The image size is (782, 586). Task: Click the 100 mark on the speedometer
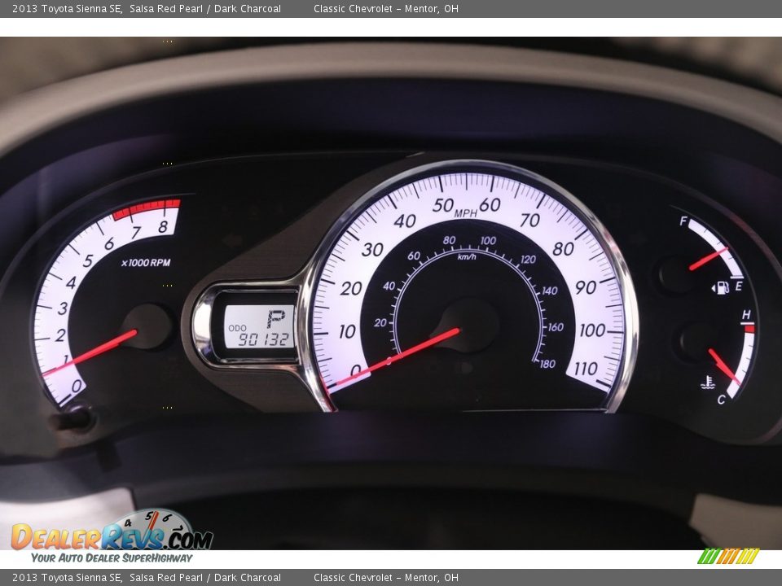(592, 330)
